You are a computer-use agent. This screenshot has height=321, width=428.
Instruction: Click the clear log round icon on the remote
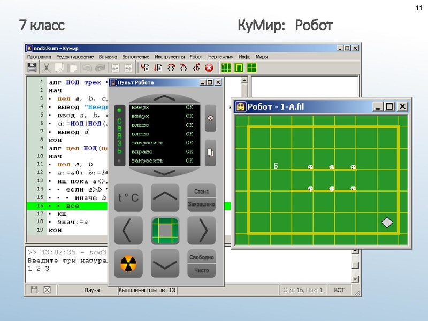click(210, 118)
